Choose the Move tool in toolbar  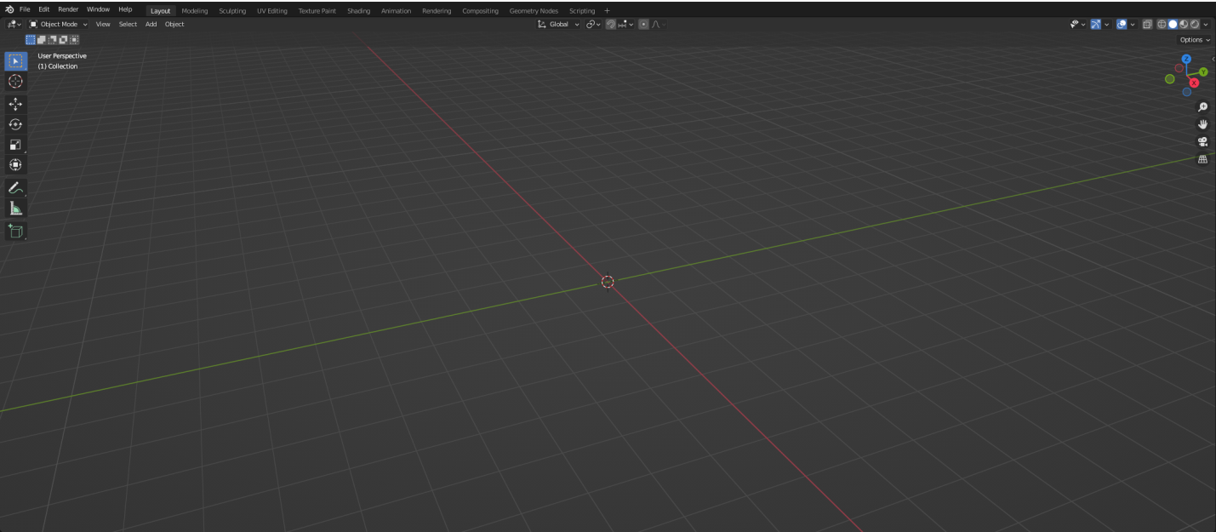click(15, 104)
